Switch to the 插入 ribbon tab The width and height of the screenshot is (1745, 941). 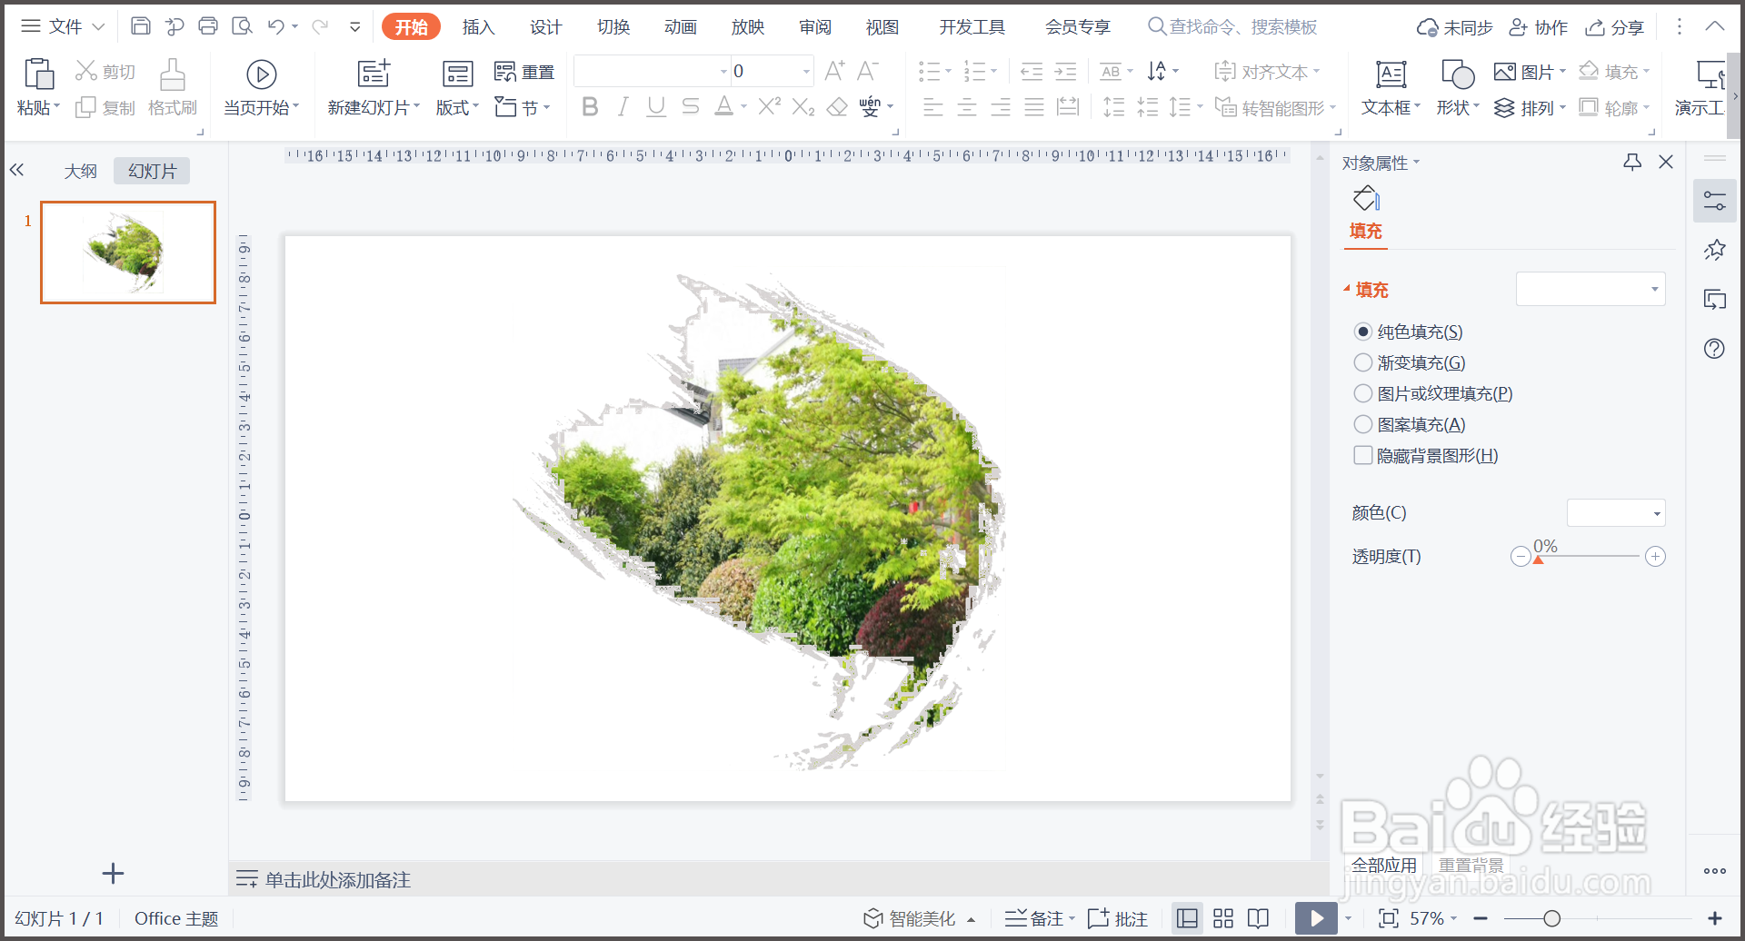[x=479, y=26]
